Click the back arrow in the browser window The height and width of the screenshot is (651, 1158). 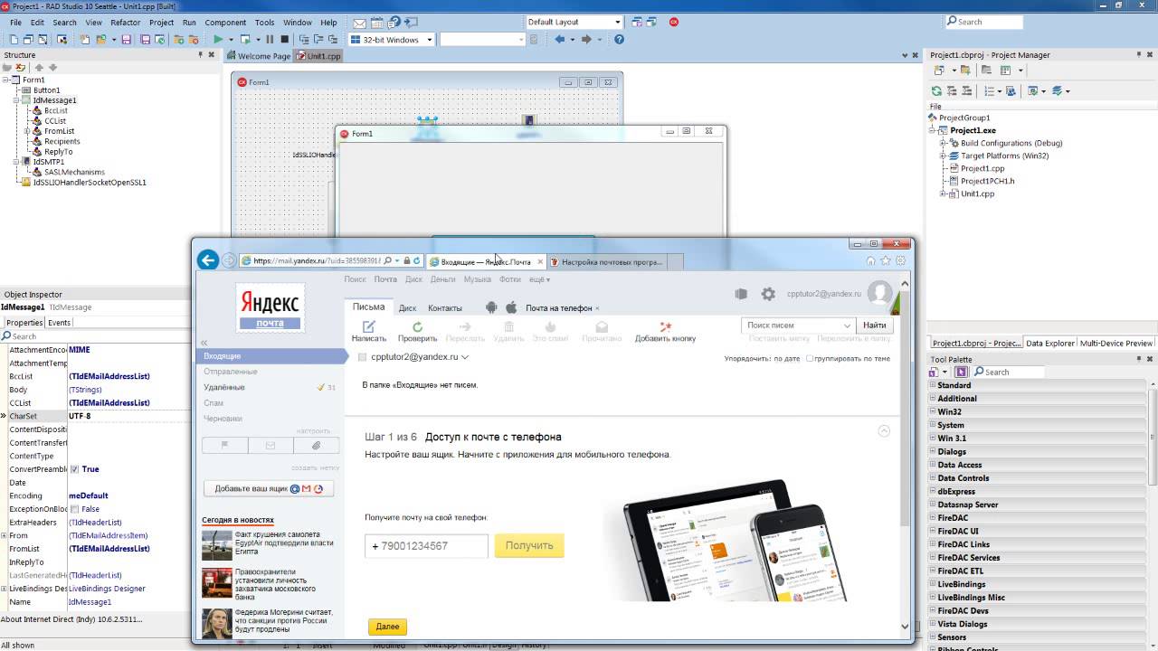tap(208, 260)
